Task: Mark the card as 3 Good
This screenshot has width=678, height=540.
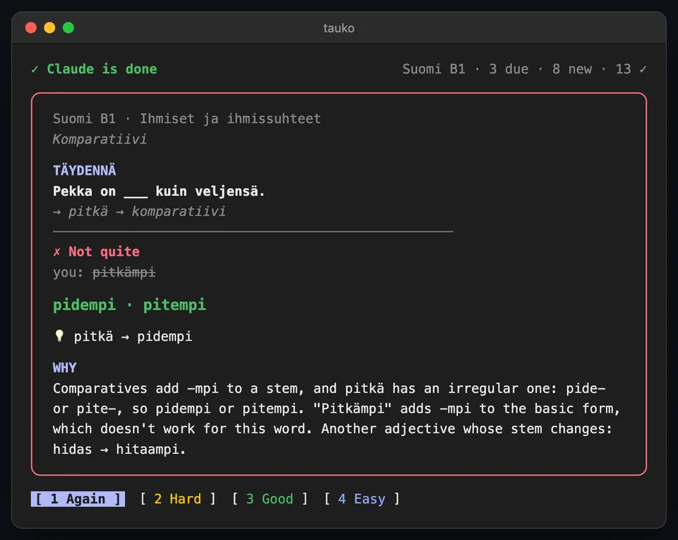Action: pos(270,499)
